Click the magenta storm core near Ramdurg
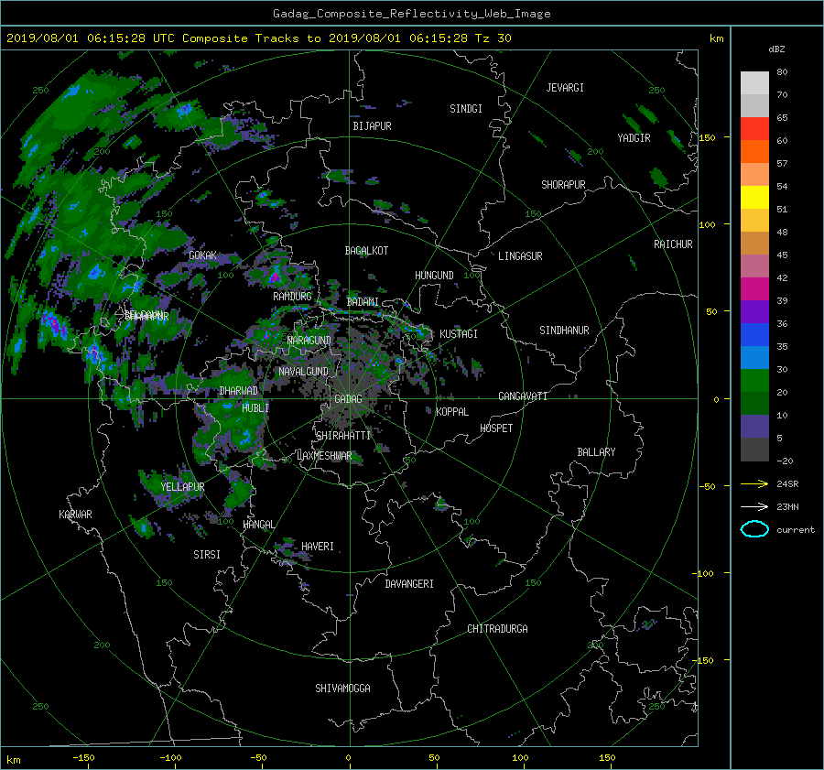 click(x=275, y=276)
